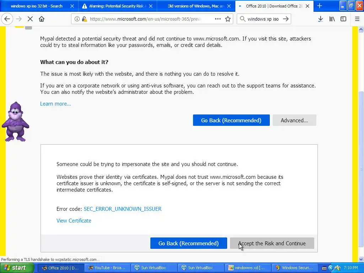364x273 pixels.
Task: Switch to windows xp iso 32 bit tab
Action: [37, 6]
